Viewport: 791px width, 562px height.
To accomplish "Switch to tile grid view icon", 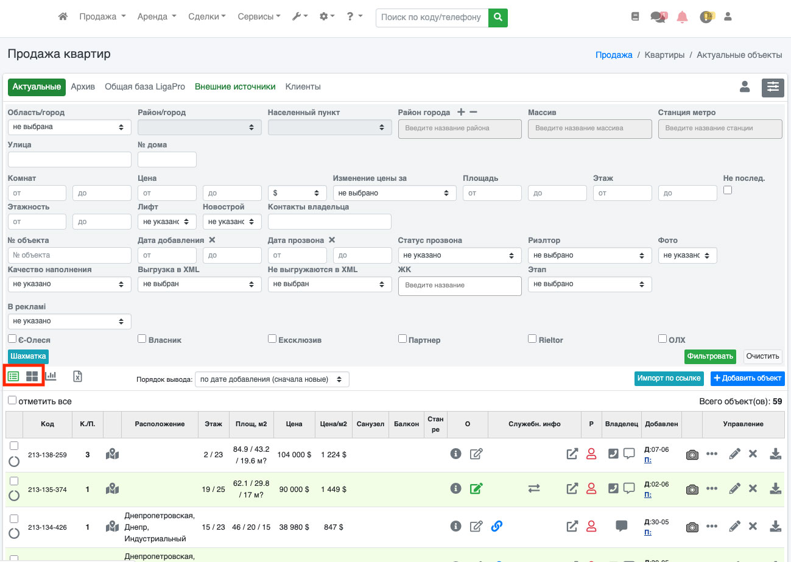I will (x=32, y=376).
